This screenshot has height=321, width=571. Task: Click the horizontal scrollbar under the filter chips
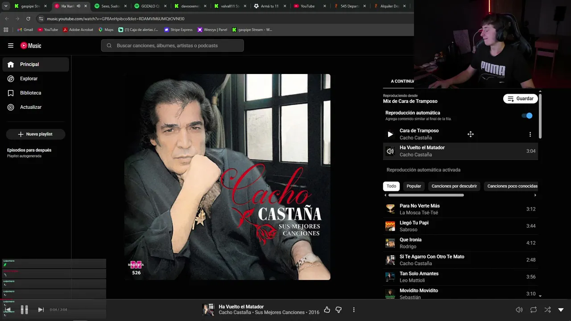coord(426,195)
